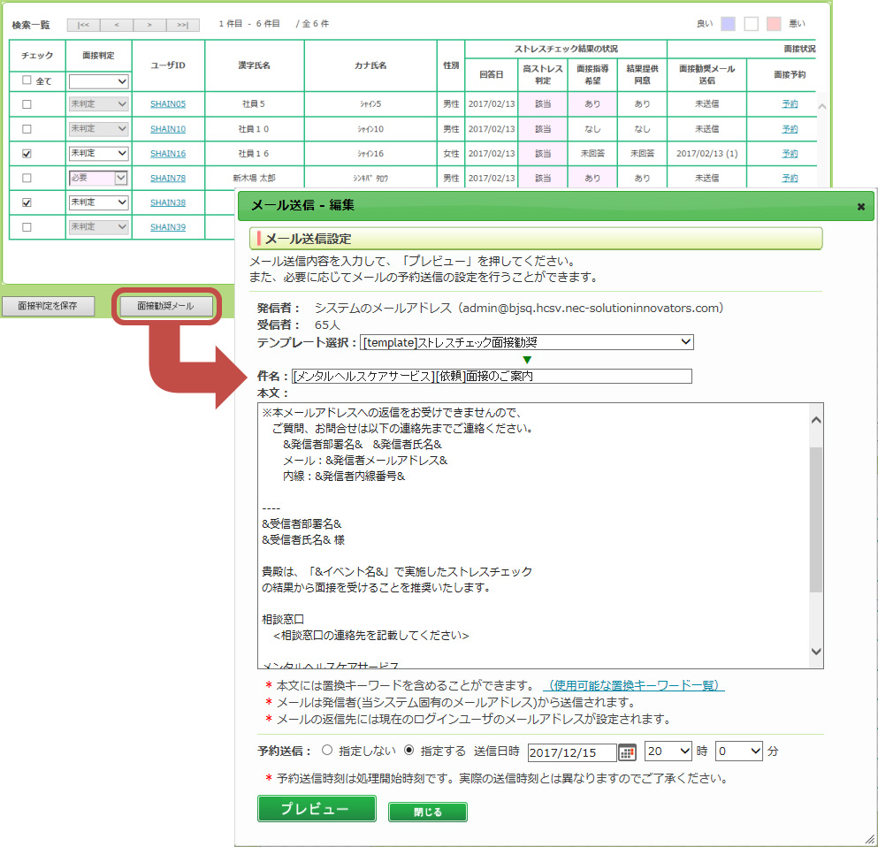Screen dimensions: 878x847
Task: Open 面接判定 dropdown for SHAIN38
Action: 98,202
